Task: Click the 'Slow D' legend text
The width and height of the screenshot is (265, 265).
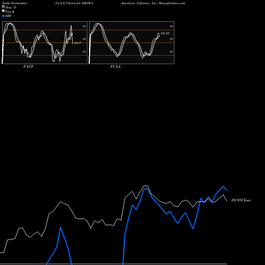Action: click(11, 7)
